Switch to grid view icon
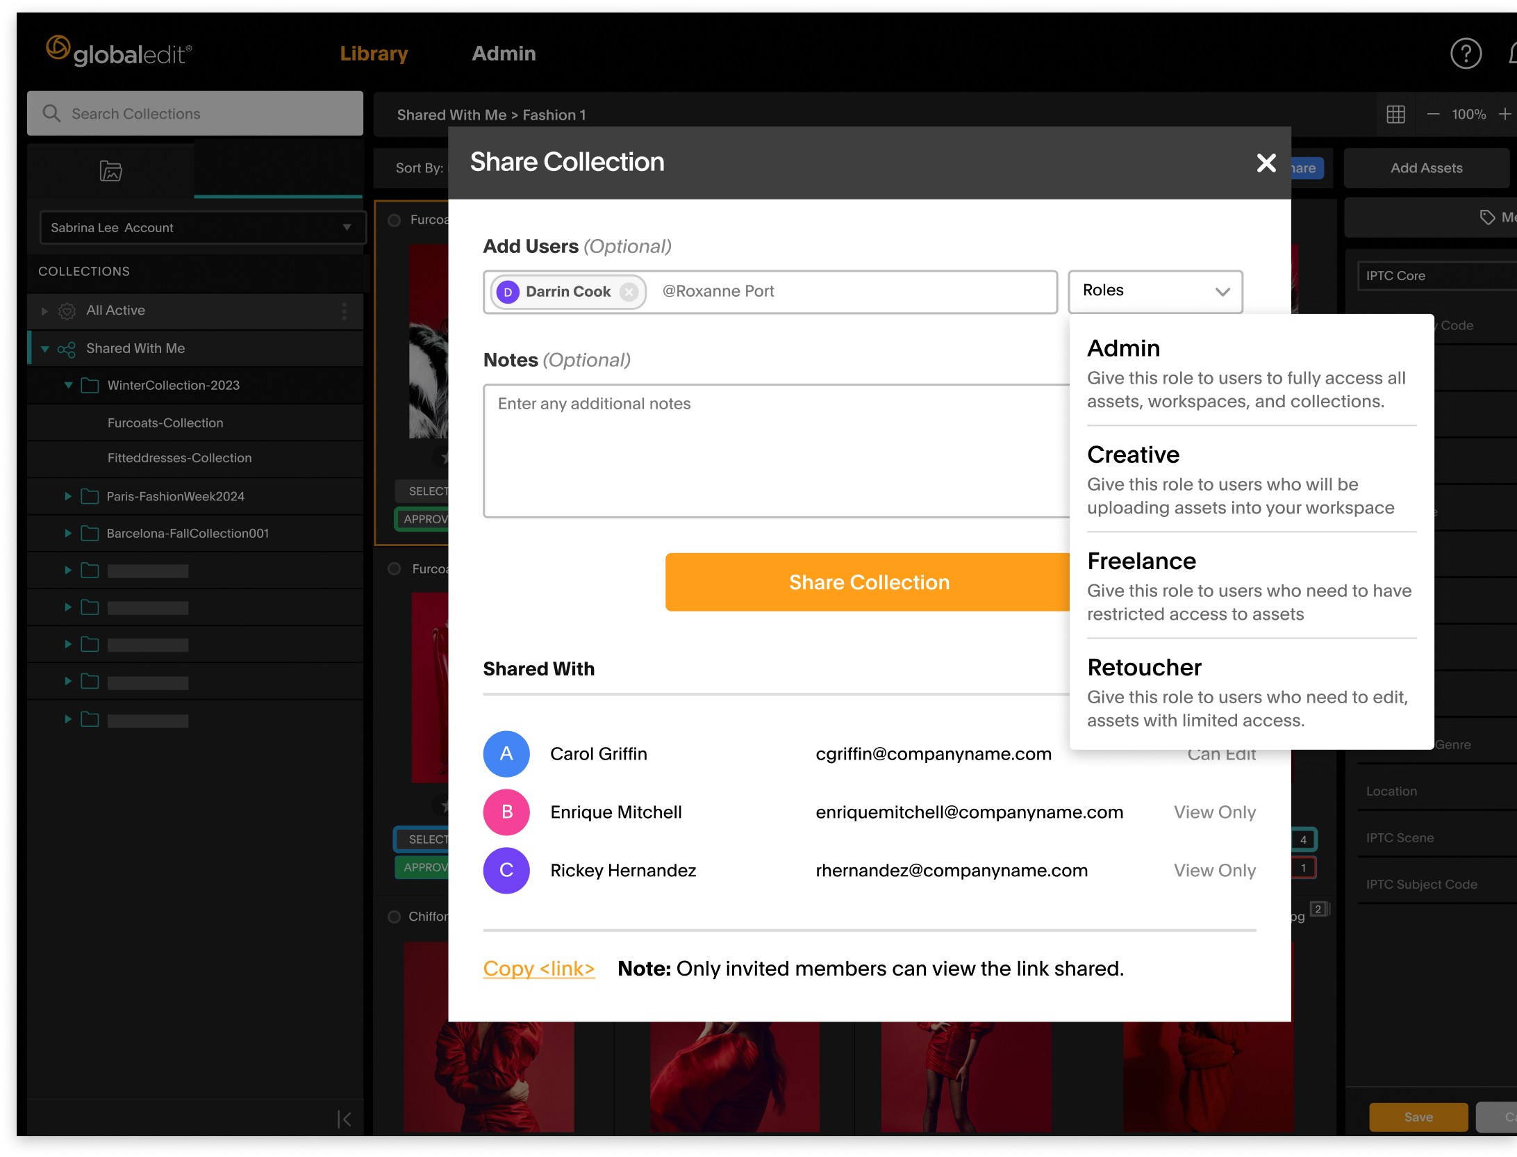This screenshot has width=1517, height=1157. (x=1395, y=114)
